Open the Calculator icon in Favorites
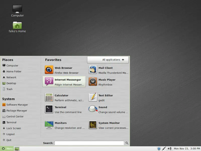Viewport: 201px width, 151px height. coord(49,97)
